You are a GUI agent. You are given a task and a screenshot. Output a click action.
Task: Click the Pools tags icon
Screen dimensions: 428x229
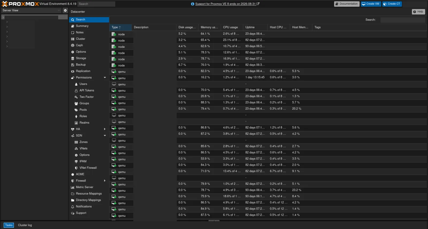(76, 110)
